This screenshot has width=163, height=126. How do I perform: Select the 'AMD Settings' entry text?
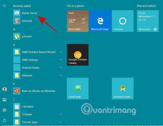(x=30, y=60)
